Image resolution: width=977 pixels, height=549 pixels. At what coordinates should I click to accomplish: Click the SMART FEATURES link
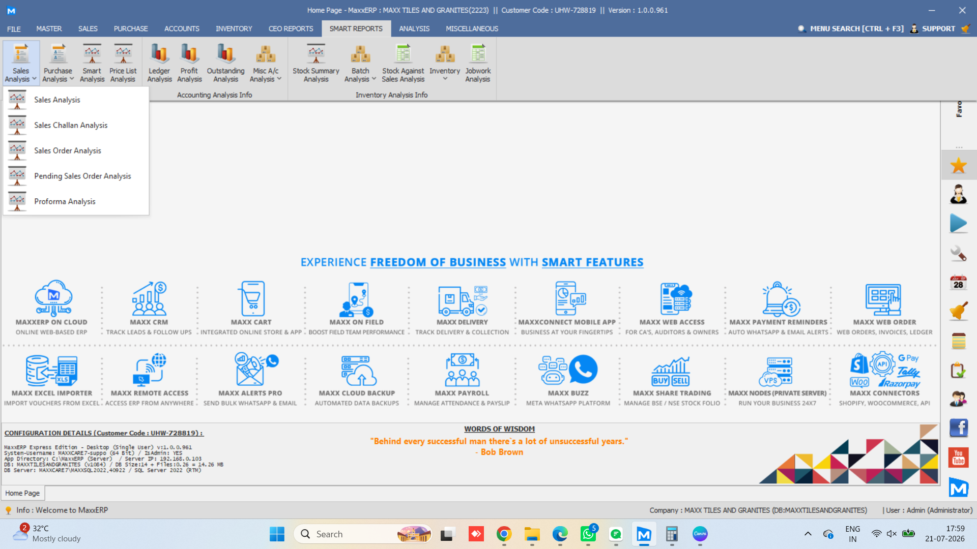point(592,262)
